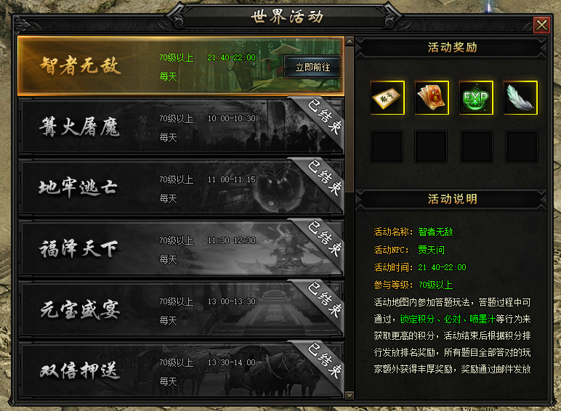Close the 世界活动 window

point(541,25)
